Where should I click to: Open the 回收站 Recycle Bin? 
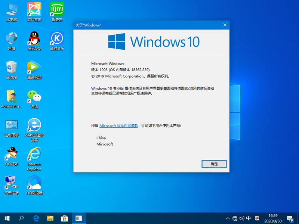[x=11, y=66]
